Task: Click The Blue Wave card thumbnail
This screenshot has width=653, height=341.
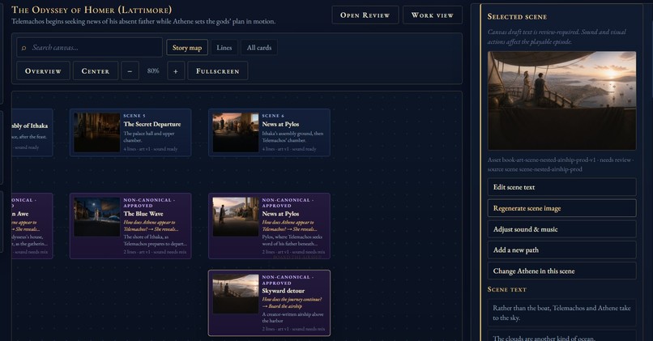Action: coord(97,217)
